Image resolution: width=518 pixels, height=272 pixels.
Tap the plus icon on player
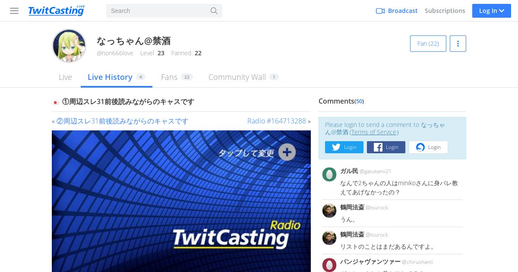click(x=287, y=152)
